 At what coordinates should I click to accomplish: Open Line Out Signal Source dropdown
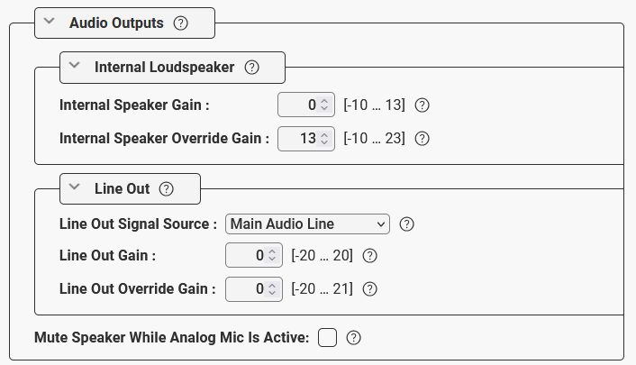pyautogui.click(x=306, y=224)
